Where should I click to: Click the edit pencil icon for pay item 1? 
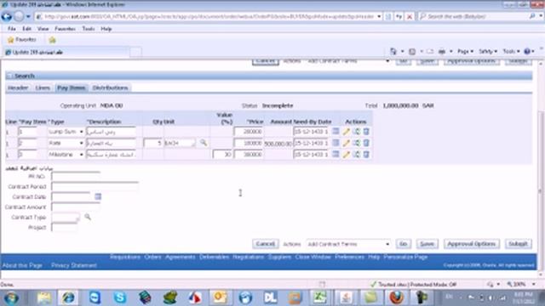tap(347, 132)
